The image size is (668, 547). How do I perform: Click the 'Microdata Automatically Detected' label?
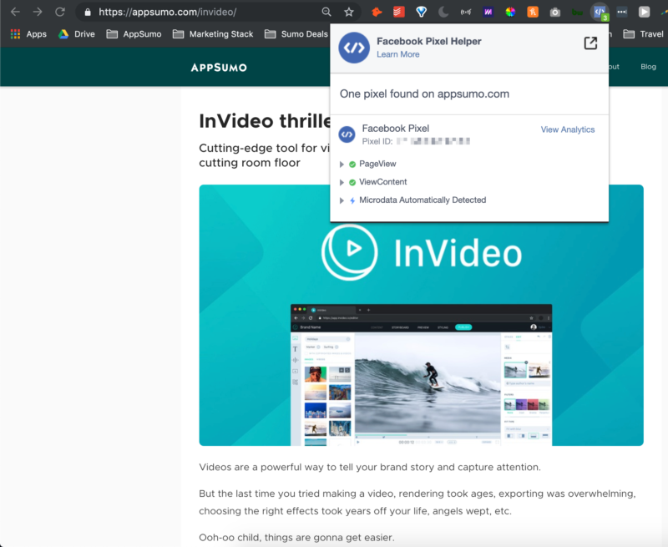click(423, 200)
